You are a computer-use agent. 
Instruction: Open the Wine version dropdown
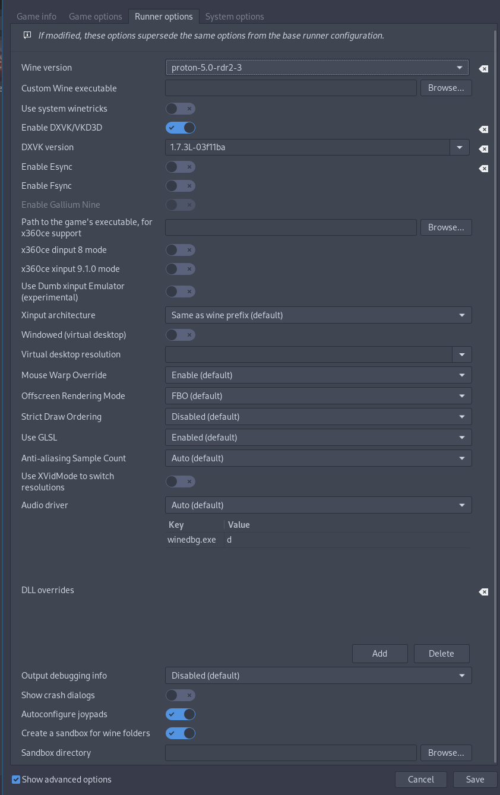318,68
